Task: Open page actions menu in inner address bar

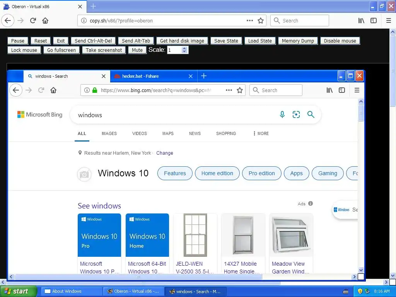Action: [x=229, y=90]
